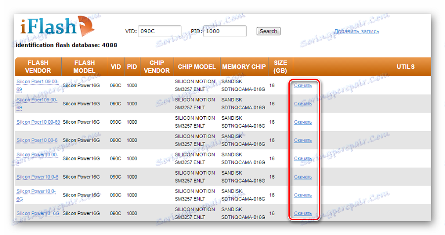Click Скачать in the Silicon Poer1 09 00-69 row
Image resolution: width=445 pixels, height=235 pixels.
point(303,86)
